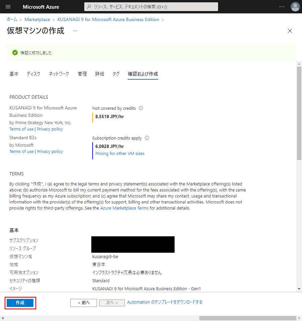Click the search magnifier icon
This screenshot has width=302, height=321.
[x=89, y=7]
